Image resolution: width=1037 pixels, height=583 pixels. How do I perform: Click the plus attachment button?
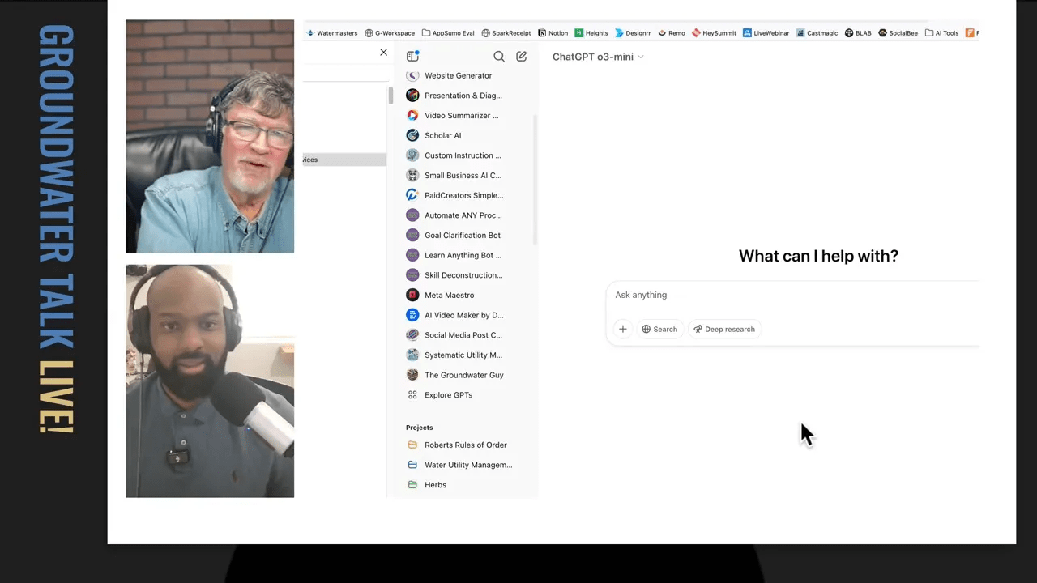pyautogui.click(x=622, y=329)
